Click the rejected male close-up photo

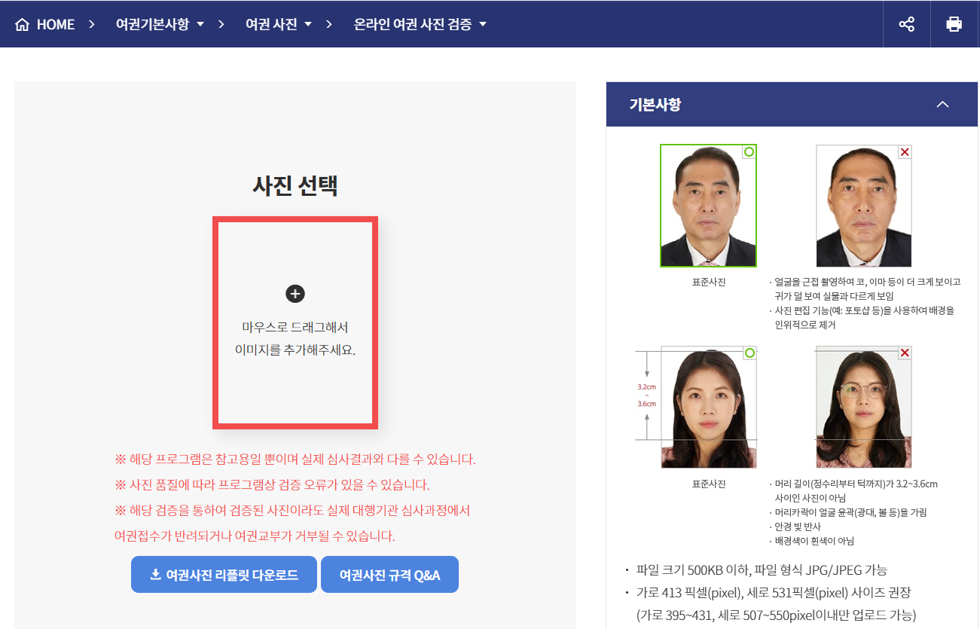(863, 206)
